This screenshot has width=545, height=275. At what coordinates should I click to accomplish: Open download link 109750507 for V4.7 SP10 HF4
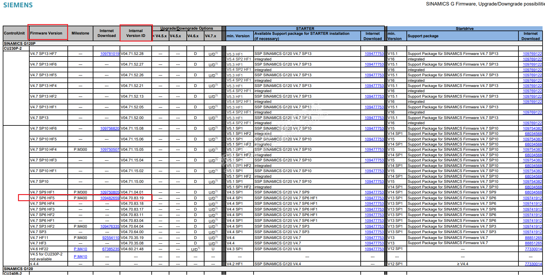tap(110, 150)
